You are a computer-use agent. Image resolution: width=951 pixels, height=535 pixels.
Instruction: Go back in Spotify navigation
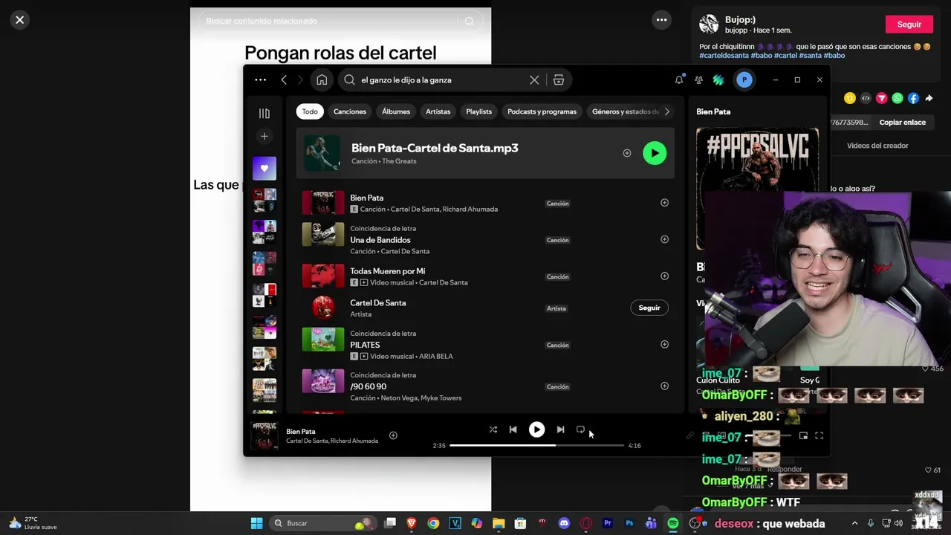pos(284,80)
